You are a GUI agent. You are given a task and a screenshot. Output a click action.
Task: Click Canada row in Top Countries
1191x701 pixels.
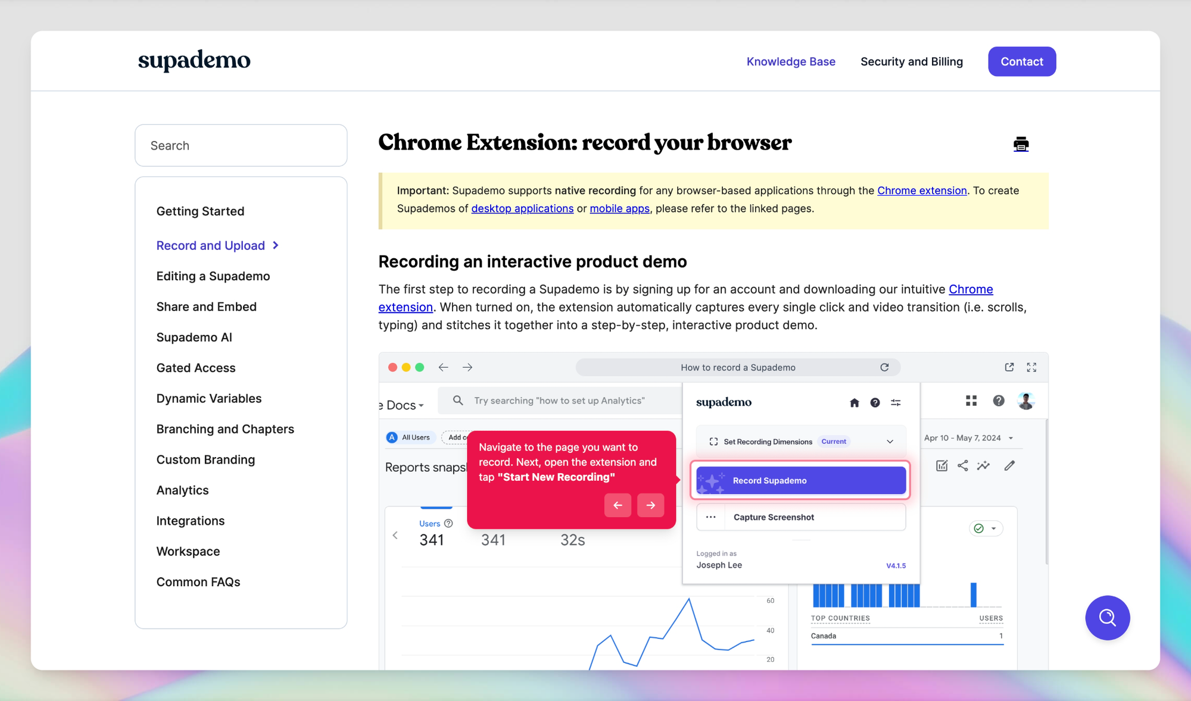(x=907, y=636)
